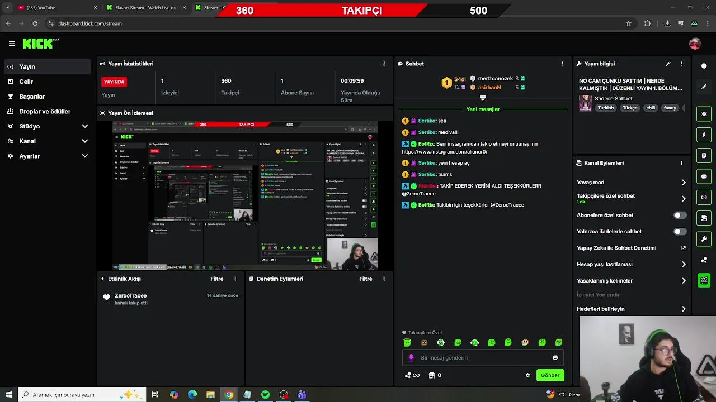This screenshot has height=402, width=716.
Task: Toggle the chat bubble panel icon in sidebar
Action: (x=704, y=176)
